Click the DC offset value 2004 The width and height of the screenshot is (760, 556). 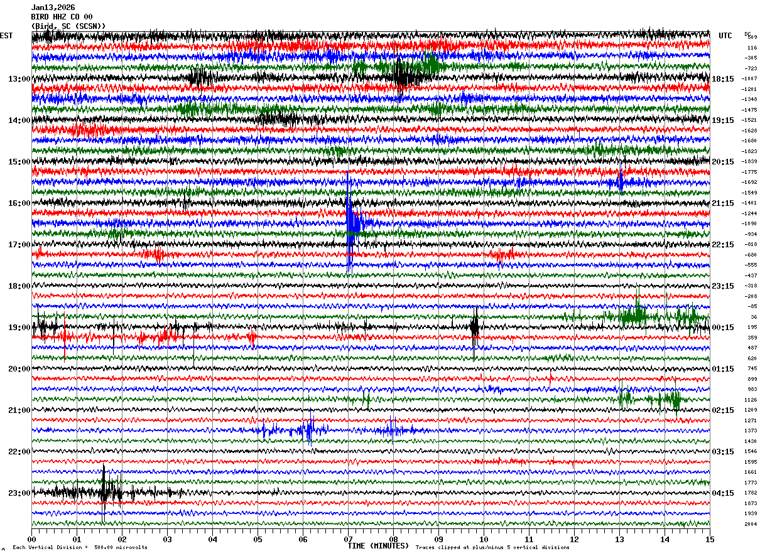click(x=751, y=524)
